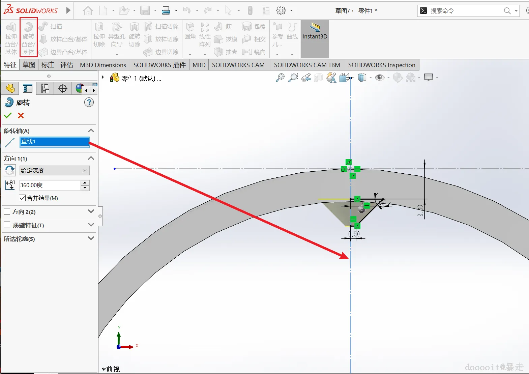Image resolution: width=529 pixels, height=374 pixels.
Task: Switch to the 草图 tab
Action: click(x=29, y=65)
